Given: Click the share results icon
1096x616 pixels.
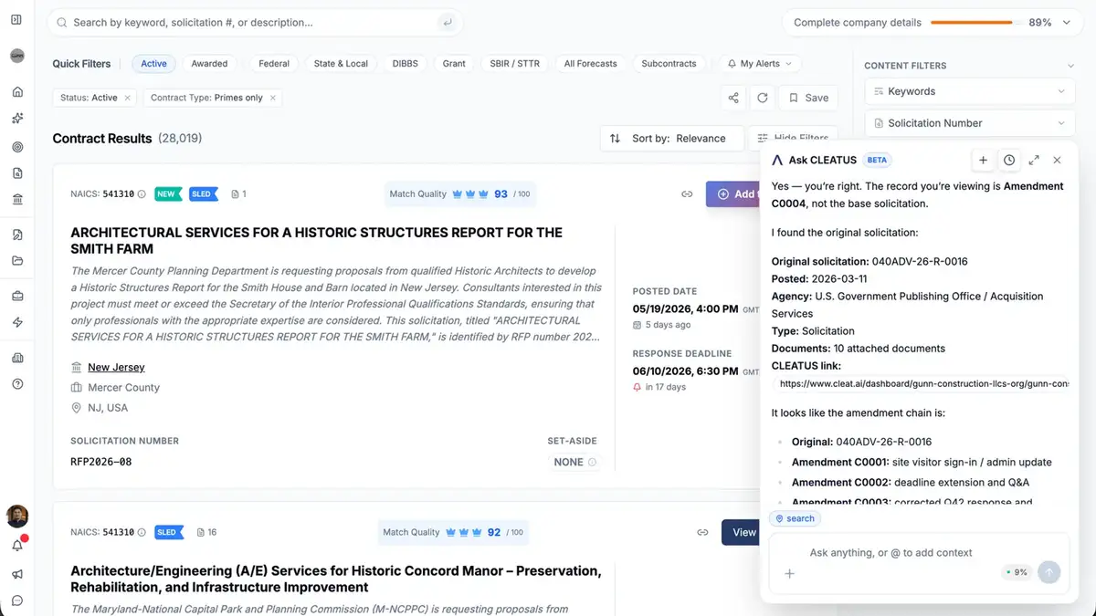Looking at the screenshot, I should (733, 98).
